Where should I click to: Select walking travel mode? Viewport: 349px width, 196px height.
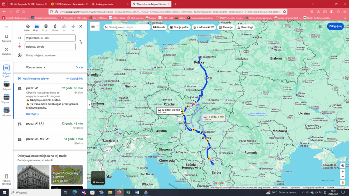[x=55, y=28]
